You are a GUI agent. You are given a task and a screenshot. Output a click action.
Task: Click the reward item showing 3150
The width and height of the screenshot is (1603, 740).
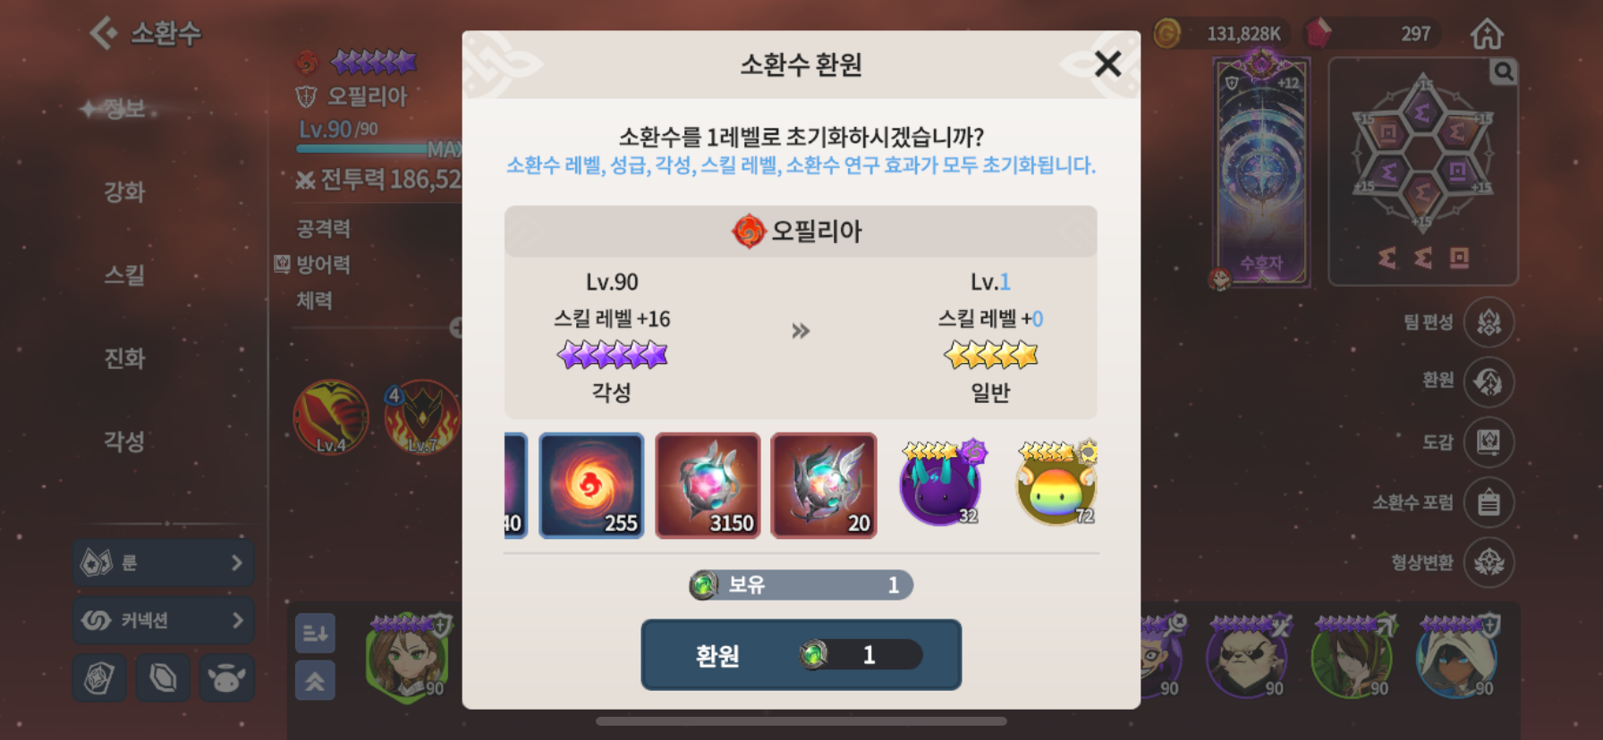(708, 485)
